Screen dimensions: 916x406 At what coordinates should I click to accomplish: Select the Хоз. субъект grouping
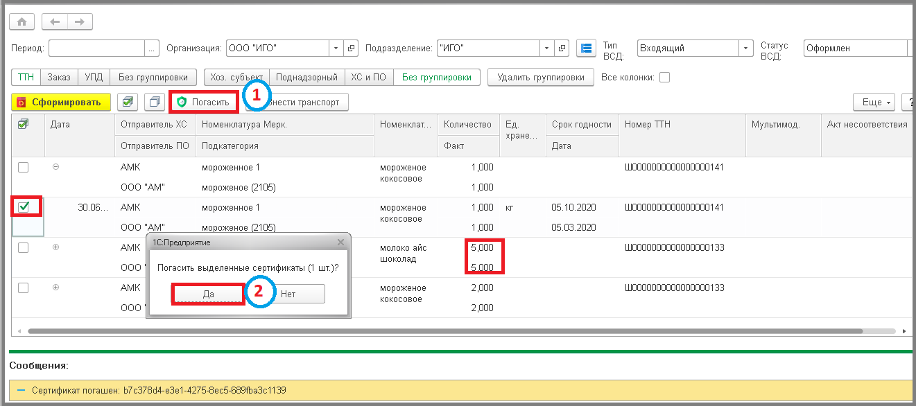[x=237, y=77]
